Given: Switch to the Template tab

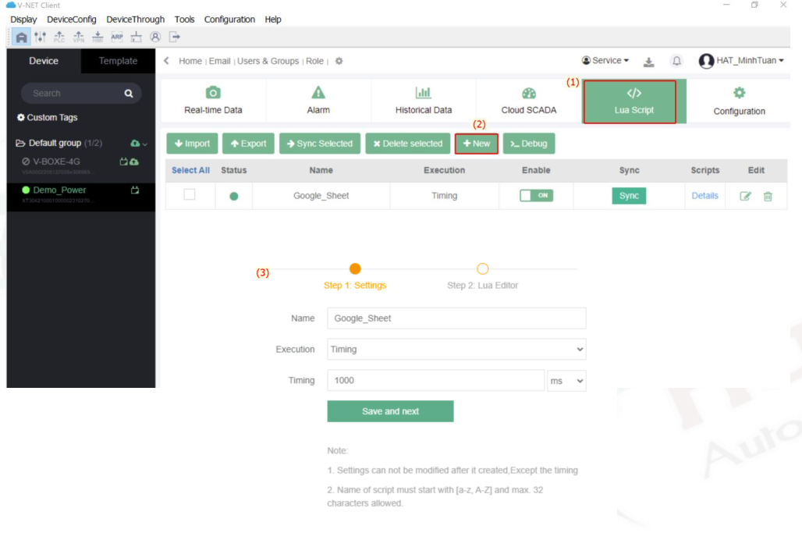Looking at the screenshot, I should 118,61.
